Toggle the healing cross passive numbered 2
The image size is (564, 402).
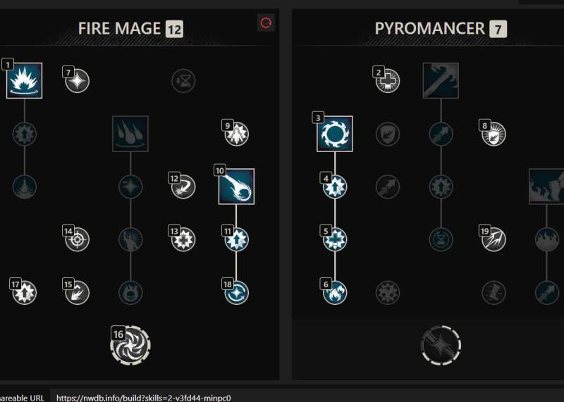(x=388, y=80)
